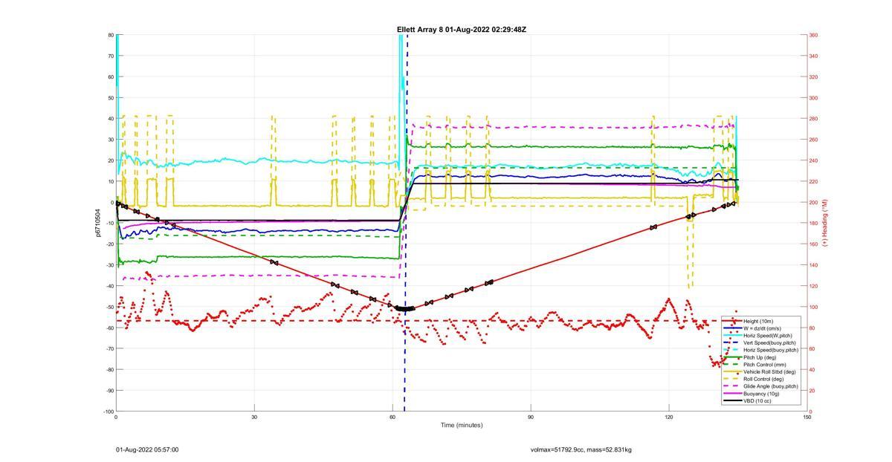892x462 pixels.
Task: Click the 80 tick on the left axis
Action: (x=110, y=35)
